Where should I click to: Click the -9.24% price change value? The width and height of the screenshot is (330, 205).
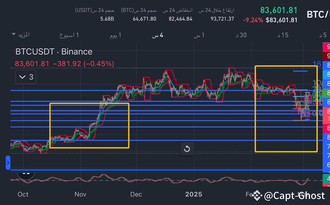click(x=253, y=20)
